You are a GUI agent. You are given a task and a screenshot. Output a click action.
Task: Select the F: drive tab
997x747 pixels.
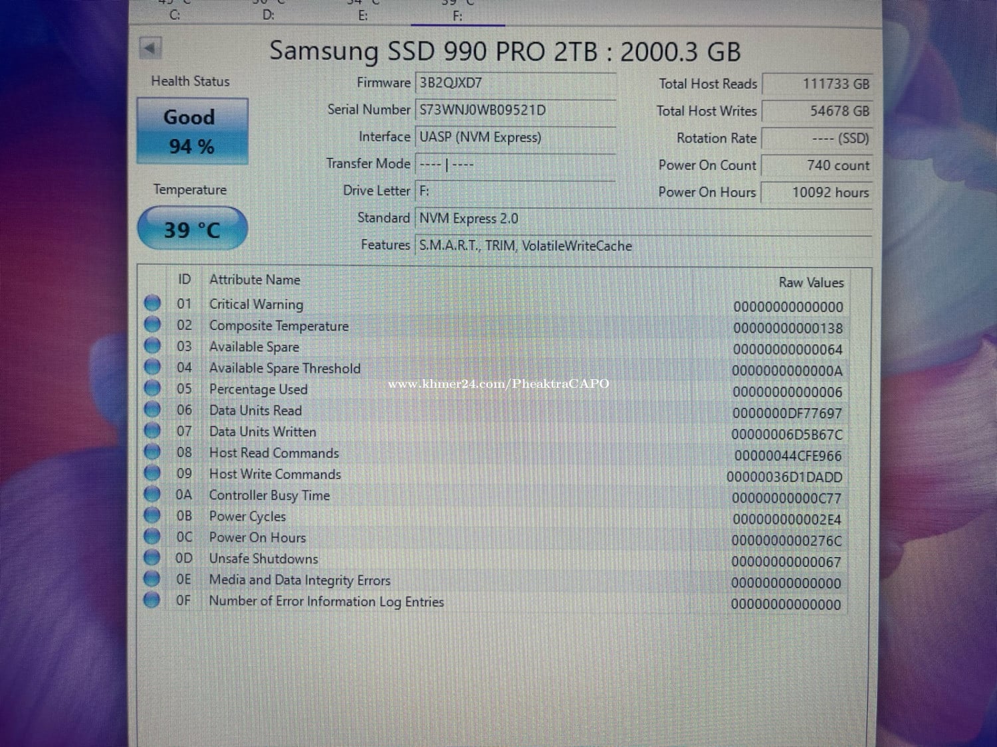(x=457, y=14)
